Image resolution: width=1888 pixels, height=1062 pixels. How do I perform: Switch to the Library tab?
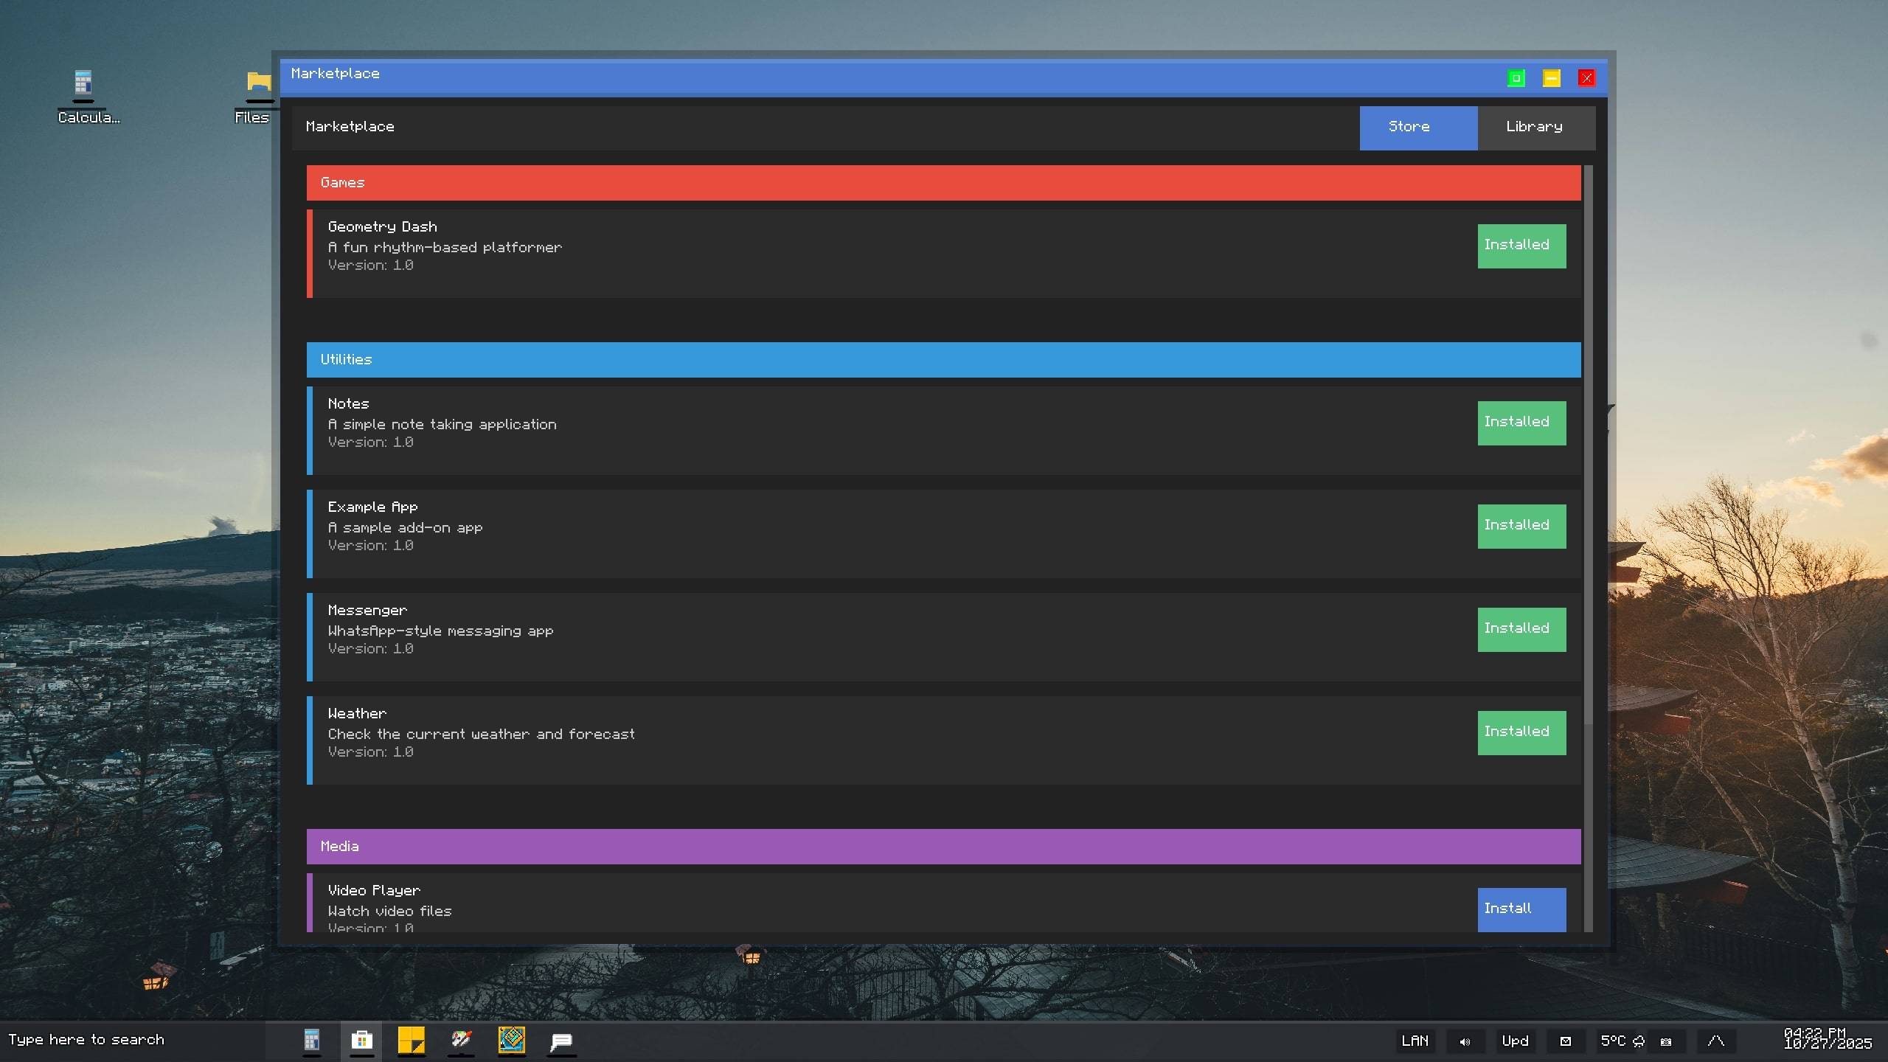1535,128
